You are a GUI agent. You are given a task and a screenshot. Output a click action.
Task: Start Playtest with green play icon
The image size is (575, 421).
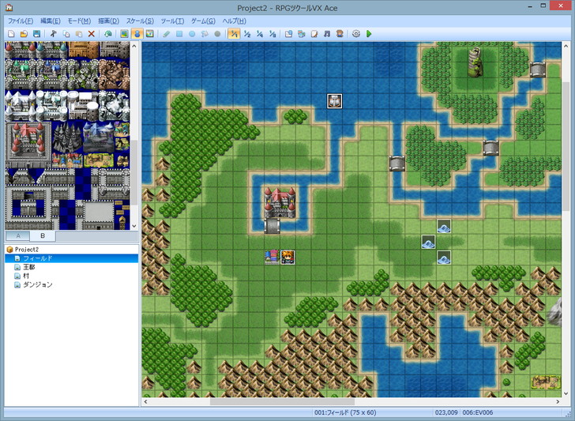click(369, 34)
